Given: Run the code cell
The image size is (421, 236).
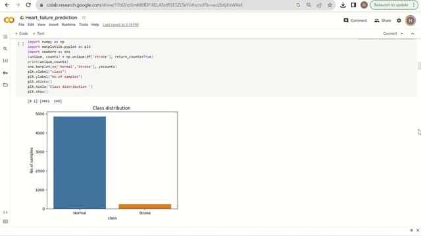Looking at the screenshot, I should (x=20, y=43).
